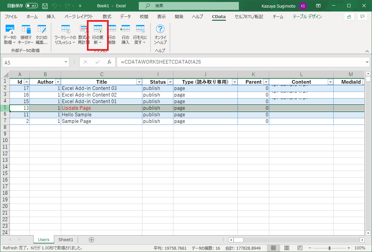Viewport: 372px width, 252px height.
Task: Click ワークシートのリフレッシュ refresh icon
Action: pos(65,29)
